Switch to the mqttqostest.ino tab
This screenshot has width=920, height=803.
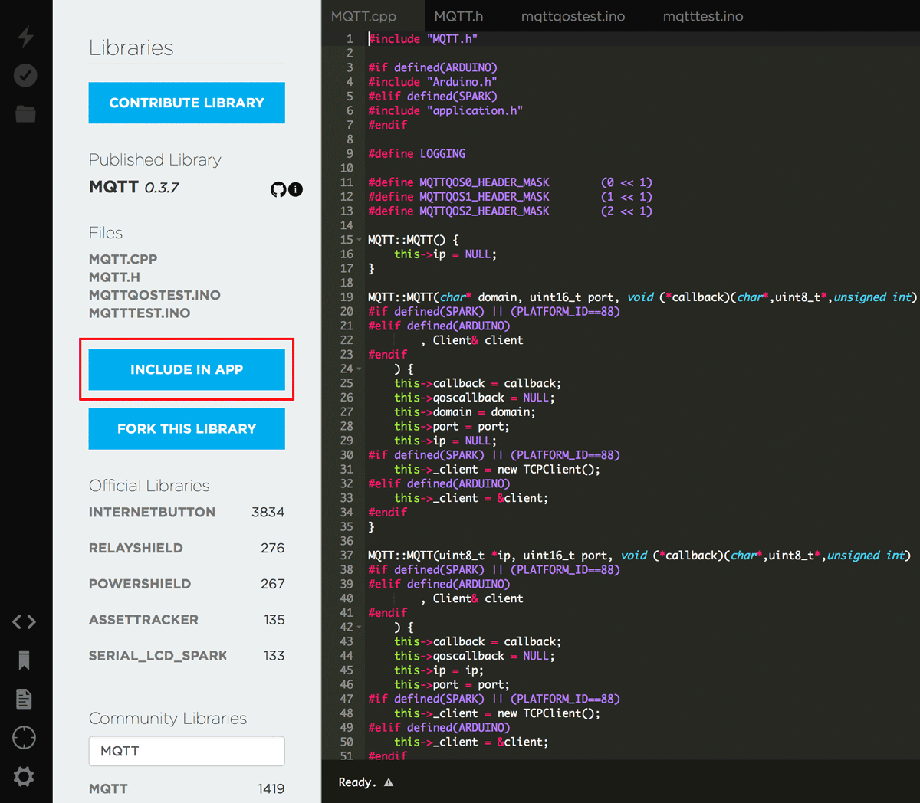click(x=573, y=16)
